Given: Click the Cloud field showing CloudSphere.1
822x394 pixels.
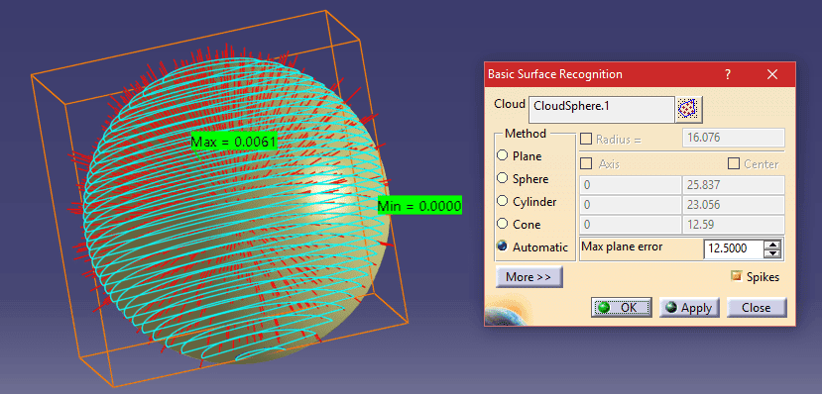Looking at the screenshot, I should tap(601, 109).
